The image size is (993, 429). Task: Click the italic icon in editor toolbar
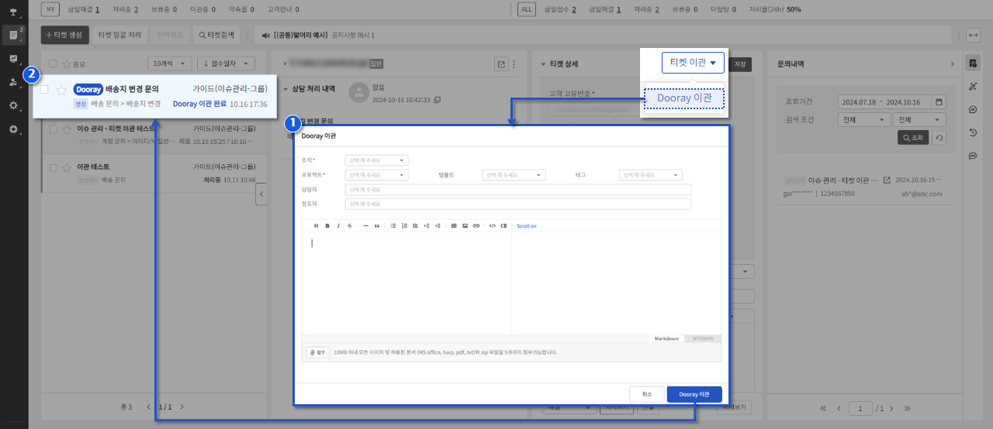pos(338,226)
